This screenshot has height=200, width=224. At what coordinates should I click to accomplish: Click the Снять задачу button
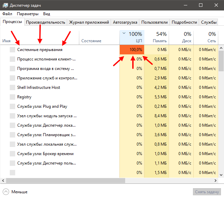pos(207,192)
